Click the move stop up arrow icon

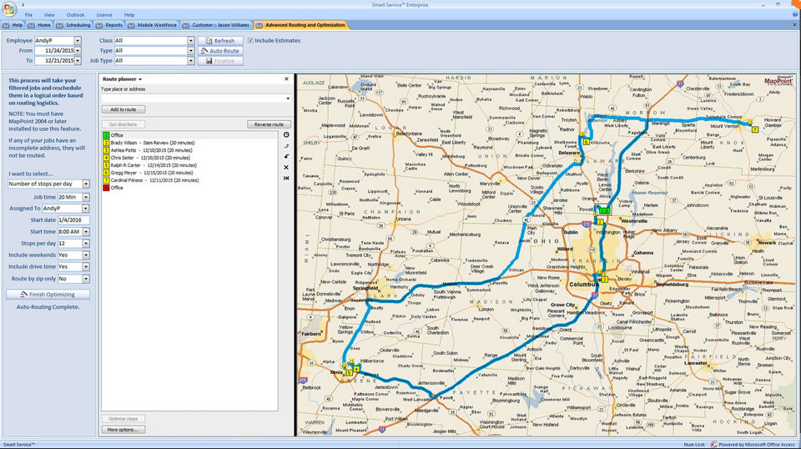click(286, 146)
